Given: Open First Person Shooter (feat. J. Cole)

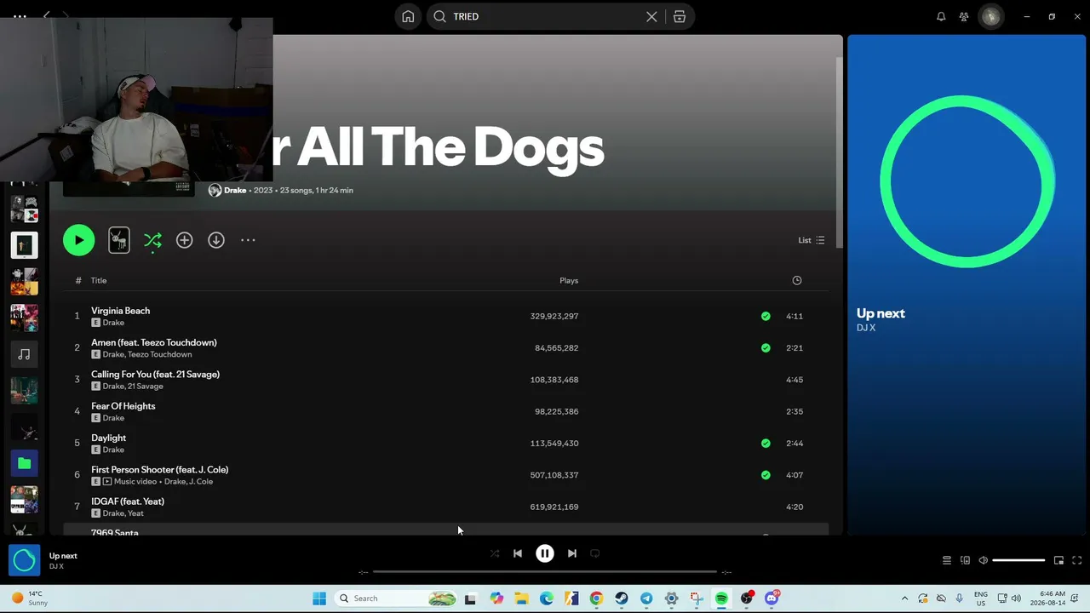Looking at the screenshot, I should click(x=160, y=470).
